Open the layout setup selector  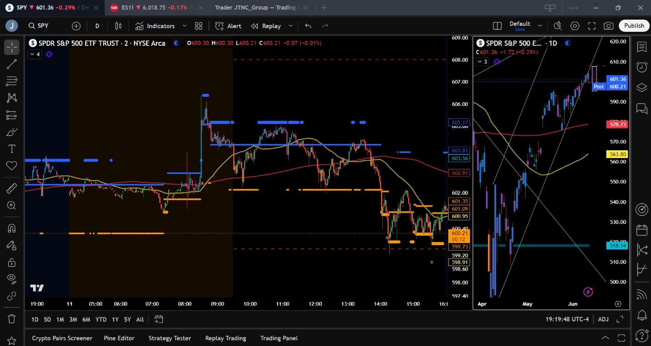[x=497, y=26]
